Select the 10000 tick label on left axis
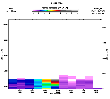The width and height of the screenshot is (110, 99). pyautogui.click(x=5, y=25)
